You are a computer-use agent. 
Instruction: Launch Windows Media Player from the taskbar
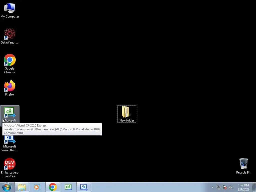click(x=37, y=187)
